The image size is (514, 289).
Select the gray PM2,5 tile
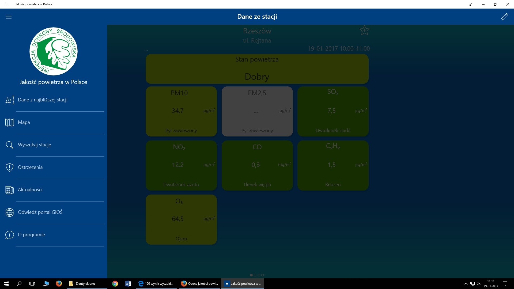click(257, 111)
